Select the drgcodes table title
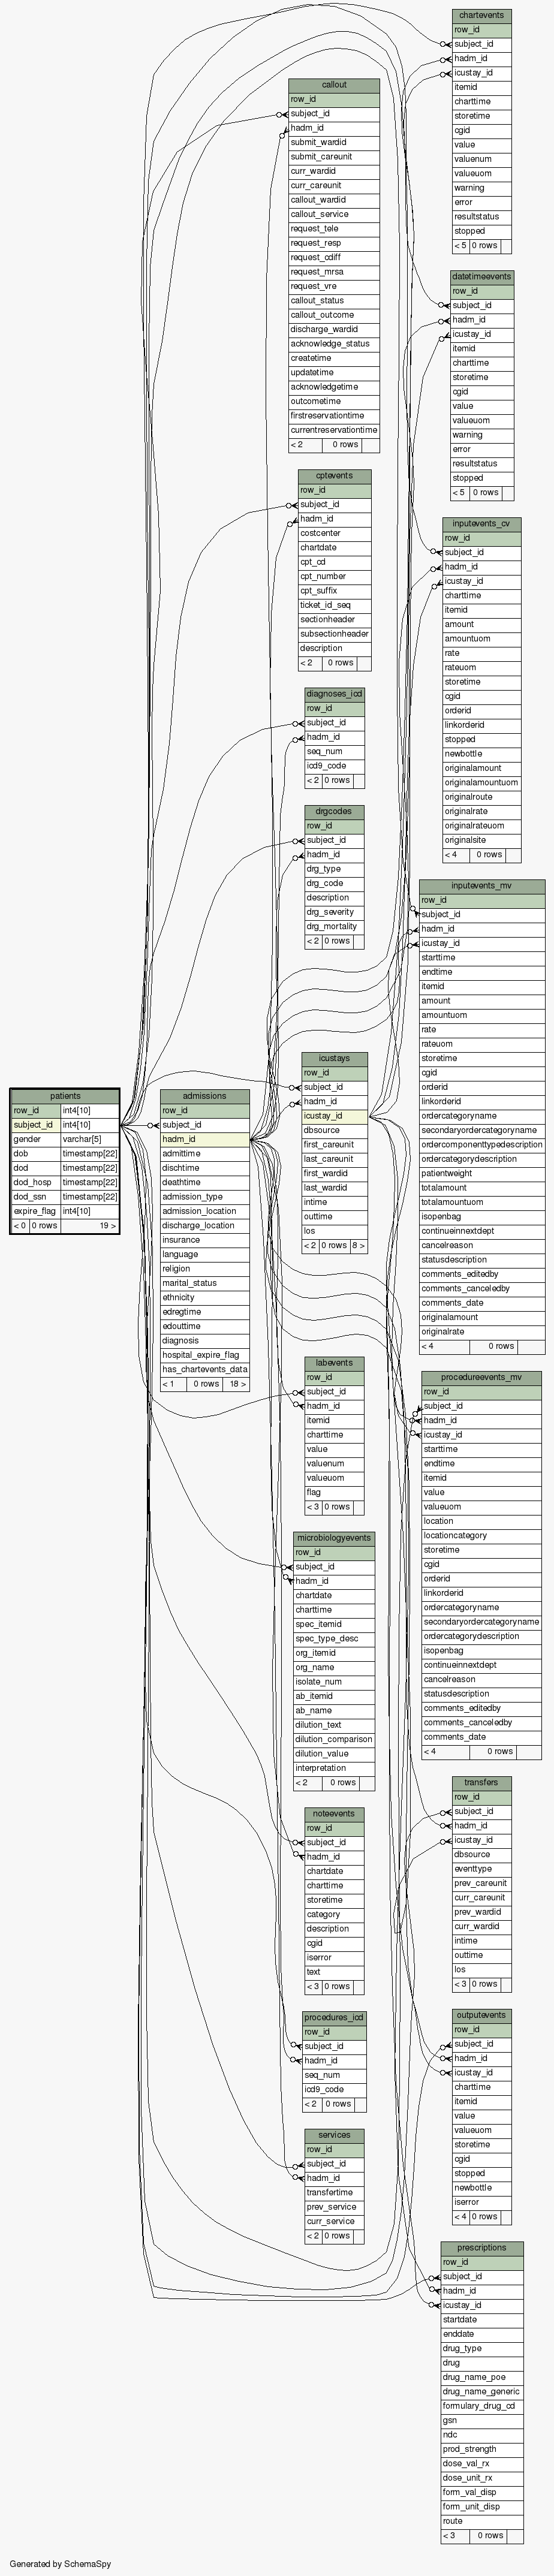This screenshot has width=554, height=2576. (x=334, y=811)
